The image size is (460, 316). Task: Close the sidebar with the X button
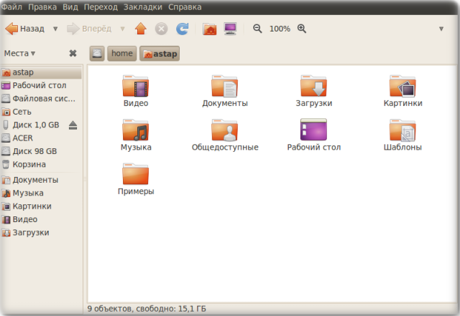pos(73,53)
